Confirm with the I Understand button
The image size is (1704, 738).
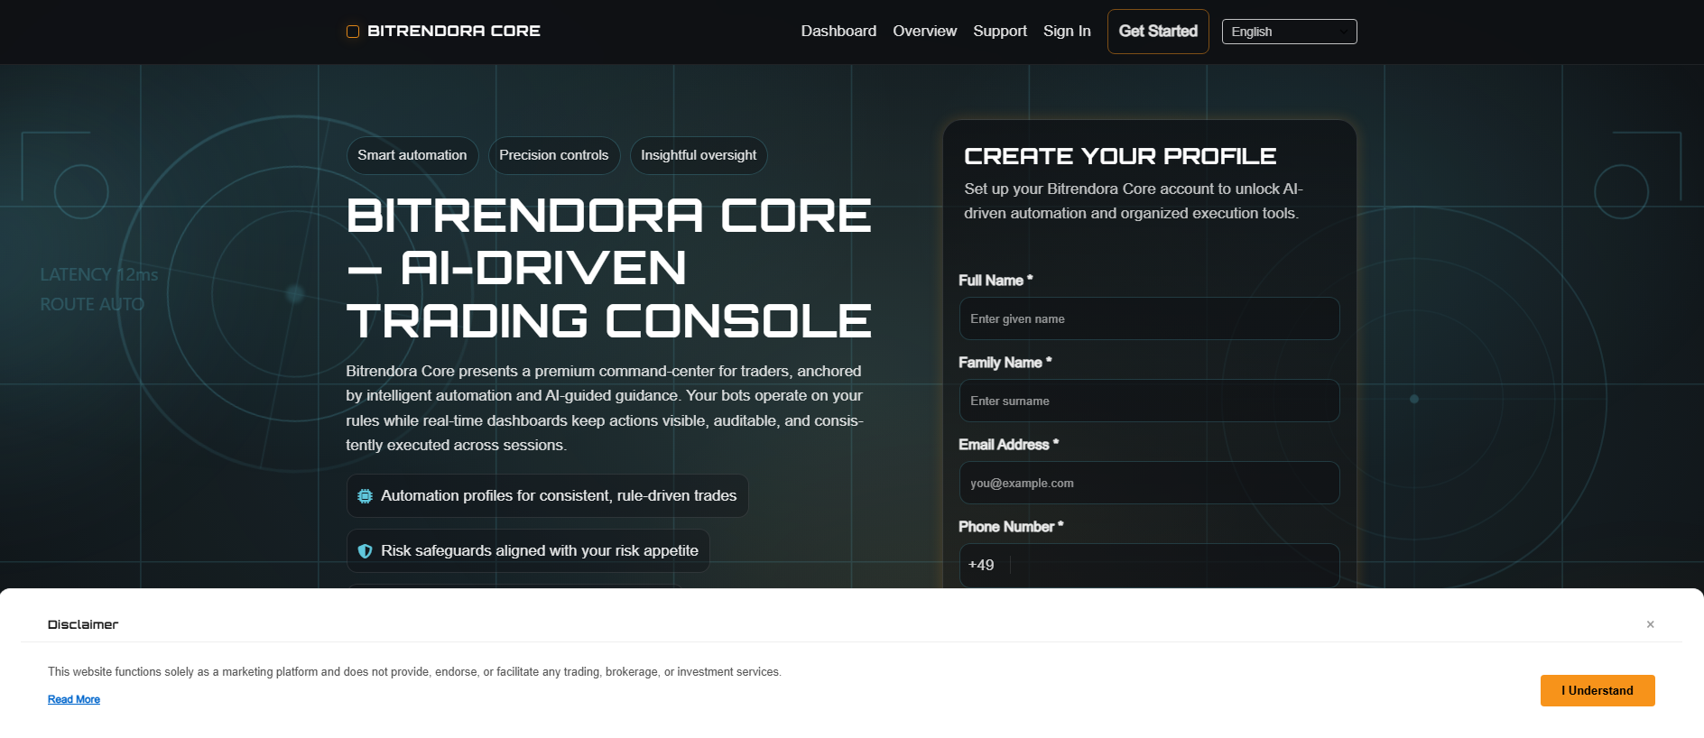coord(1597,691)
